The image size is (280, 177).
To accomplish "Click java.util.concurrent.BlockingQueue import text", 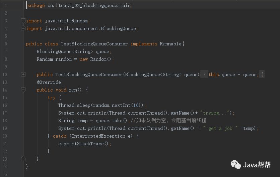I will [90, 28].
